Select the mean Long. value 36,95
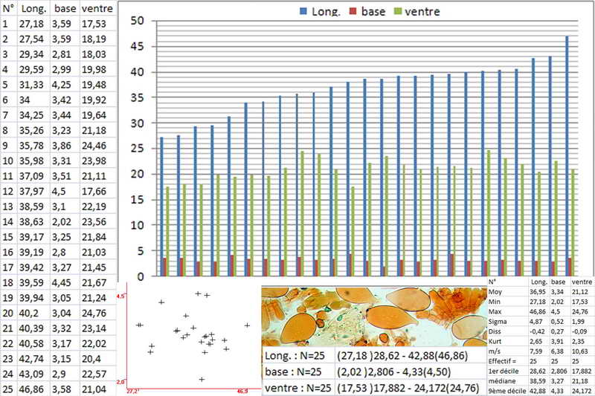Viewport: 595px width, 396px height. (537, 292)
